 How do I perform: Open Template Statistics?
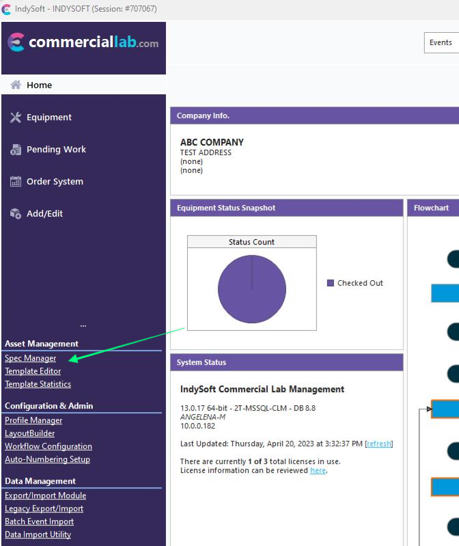(38, 384)
